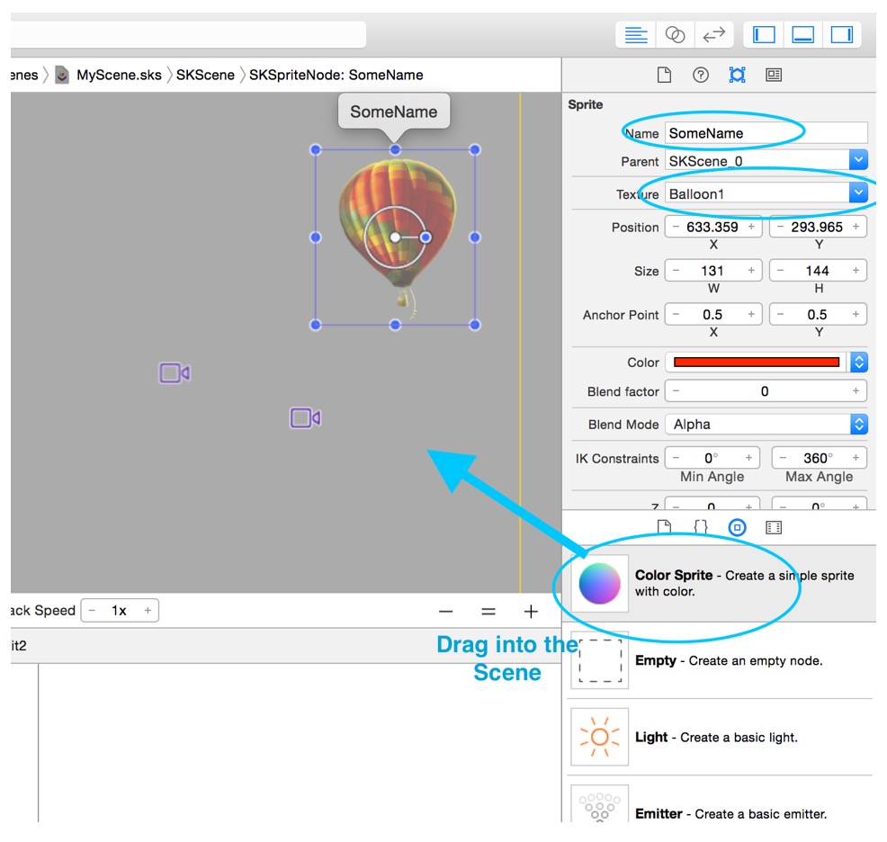Zoom in the scene with plus button
This screenshot has height=842, width=887.
[x=531, y=612]
